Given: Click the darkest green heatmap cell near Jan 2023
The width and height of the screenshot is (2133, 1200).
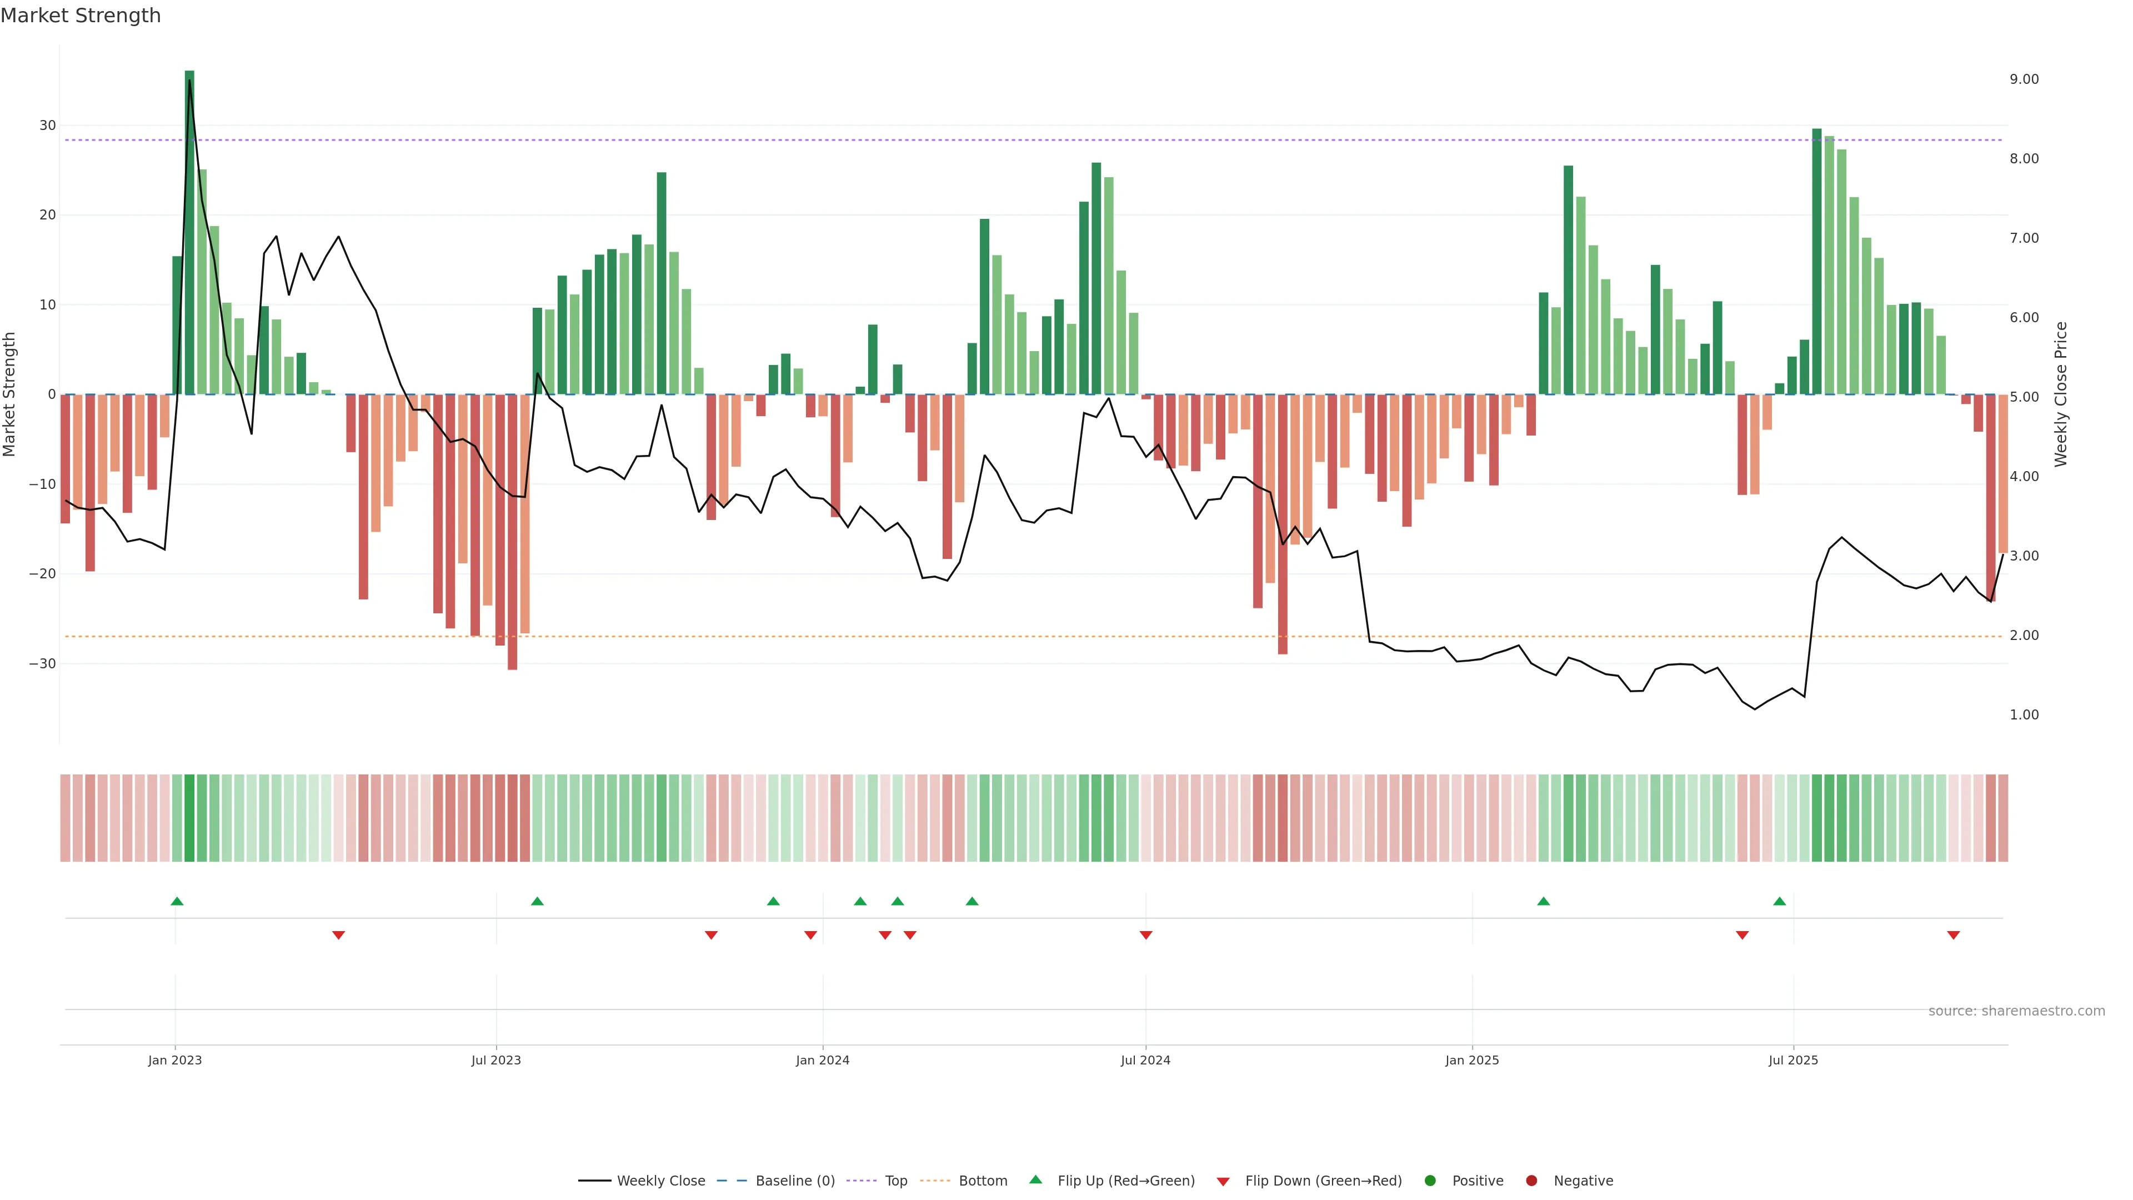Looking at the screenshot, I should [x=189, y=818].
